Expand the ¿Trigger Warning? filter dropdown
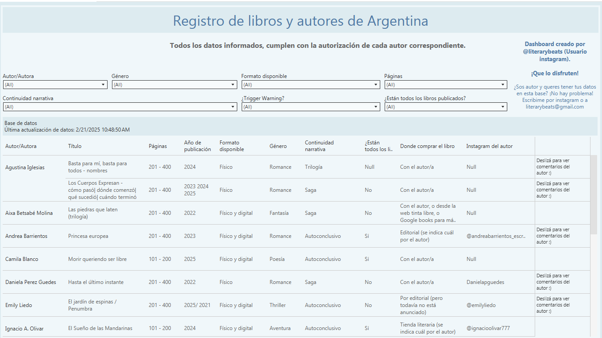602x338 pixels. coord(310,107)
